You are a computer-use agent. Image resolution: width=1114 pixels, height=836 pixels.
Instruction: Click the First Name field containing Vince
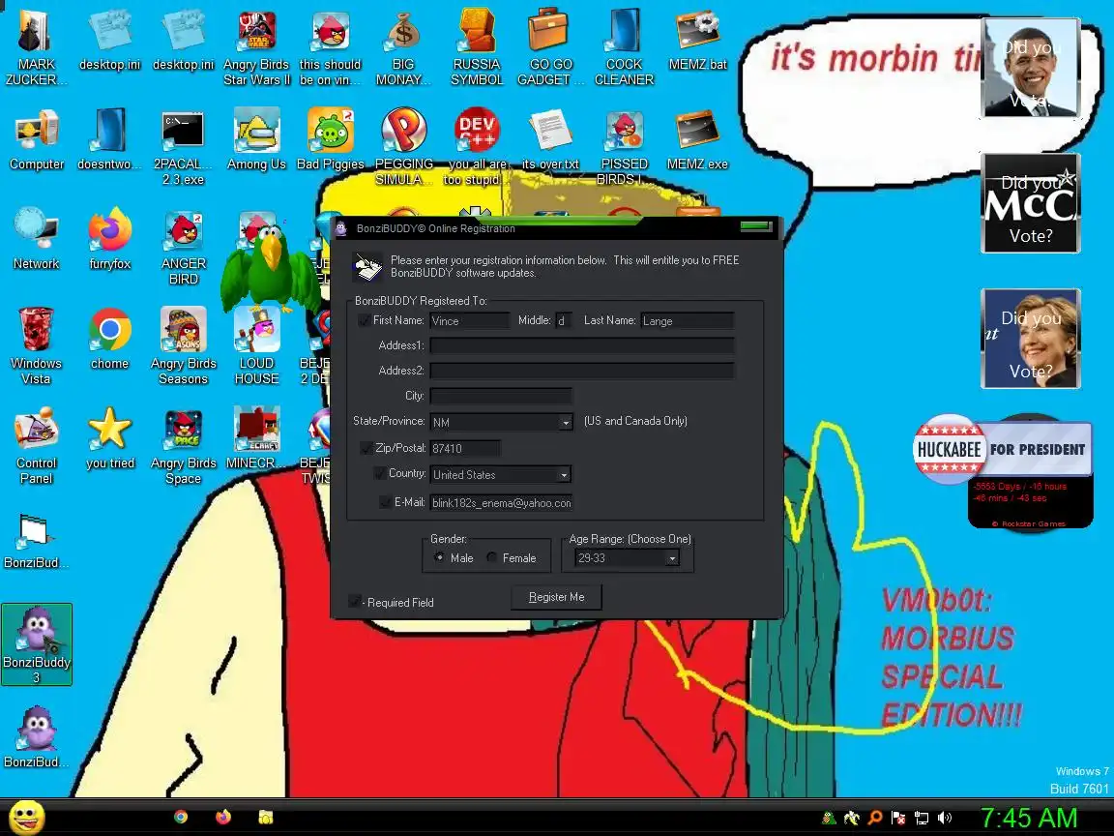tap(470, 320)
